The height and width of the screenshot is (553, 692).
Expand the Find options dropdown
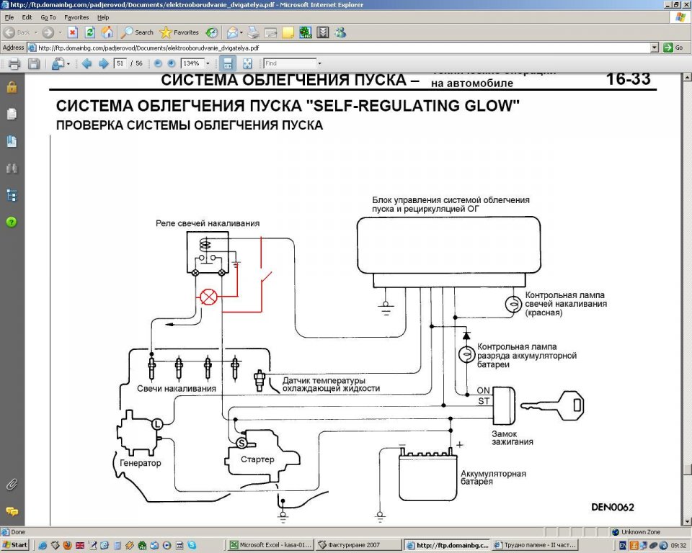click(320, 63)
